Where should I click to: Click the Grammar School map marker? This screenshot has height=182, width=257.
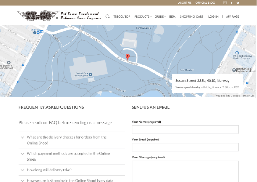[9, 63]
